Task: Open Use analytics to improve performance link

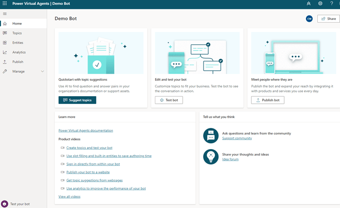Action: pos(106,188)
